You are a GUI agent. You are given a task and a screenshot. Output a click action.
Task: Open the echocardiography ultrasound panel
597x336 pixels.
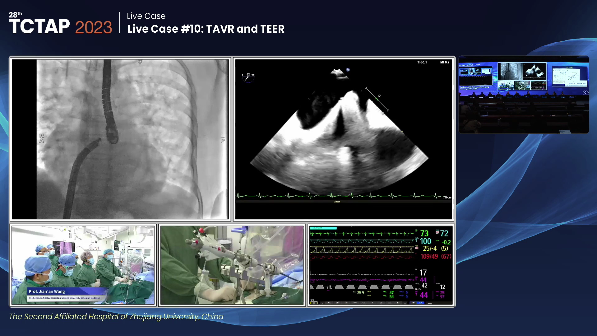pos(343,139)
